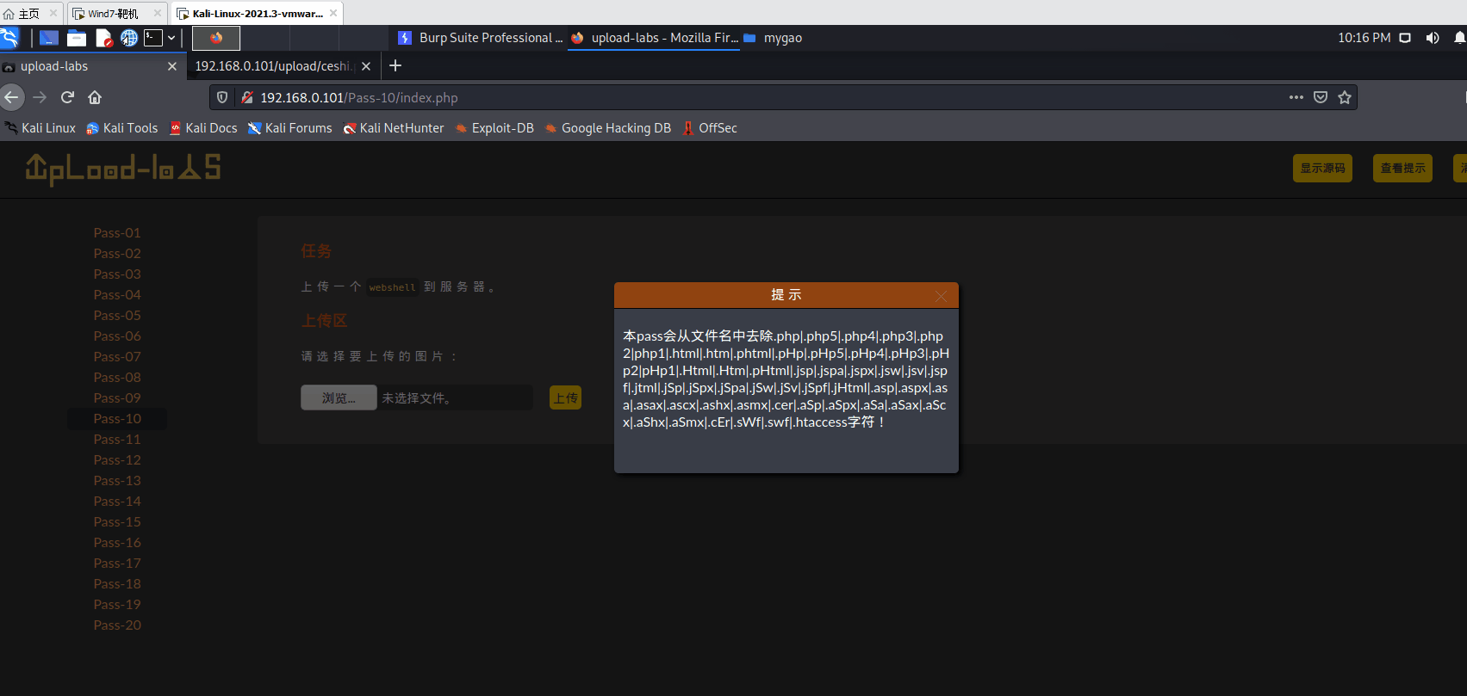Viewport: 1467px width, 696px height.
Task: Open Kali Forums bookmark
Action: point(290,128)
